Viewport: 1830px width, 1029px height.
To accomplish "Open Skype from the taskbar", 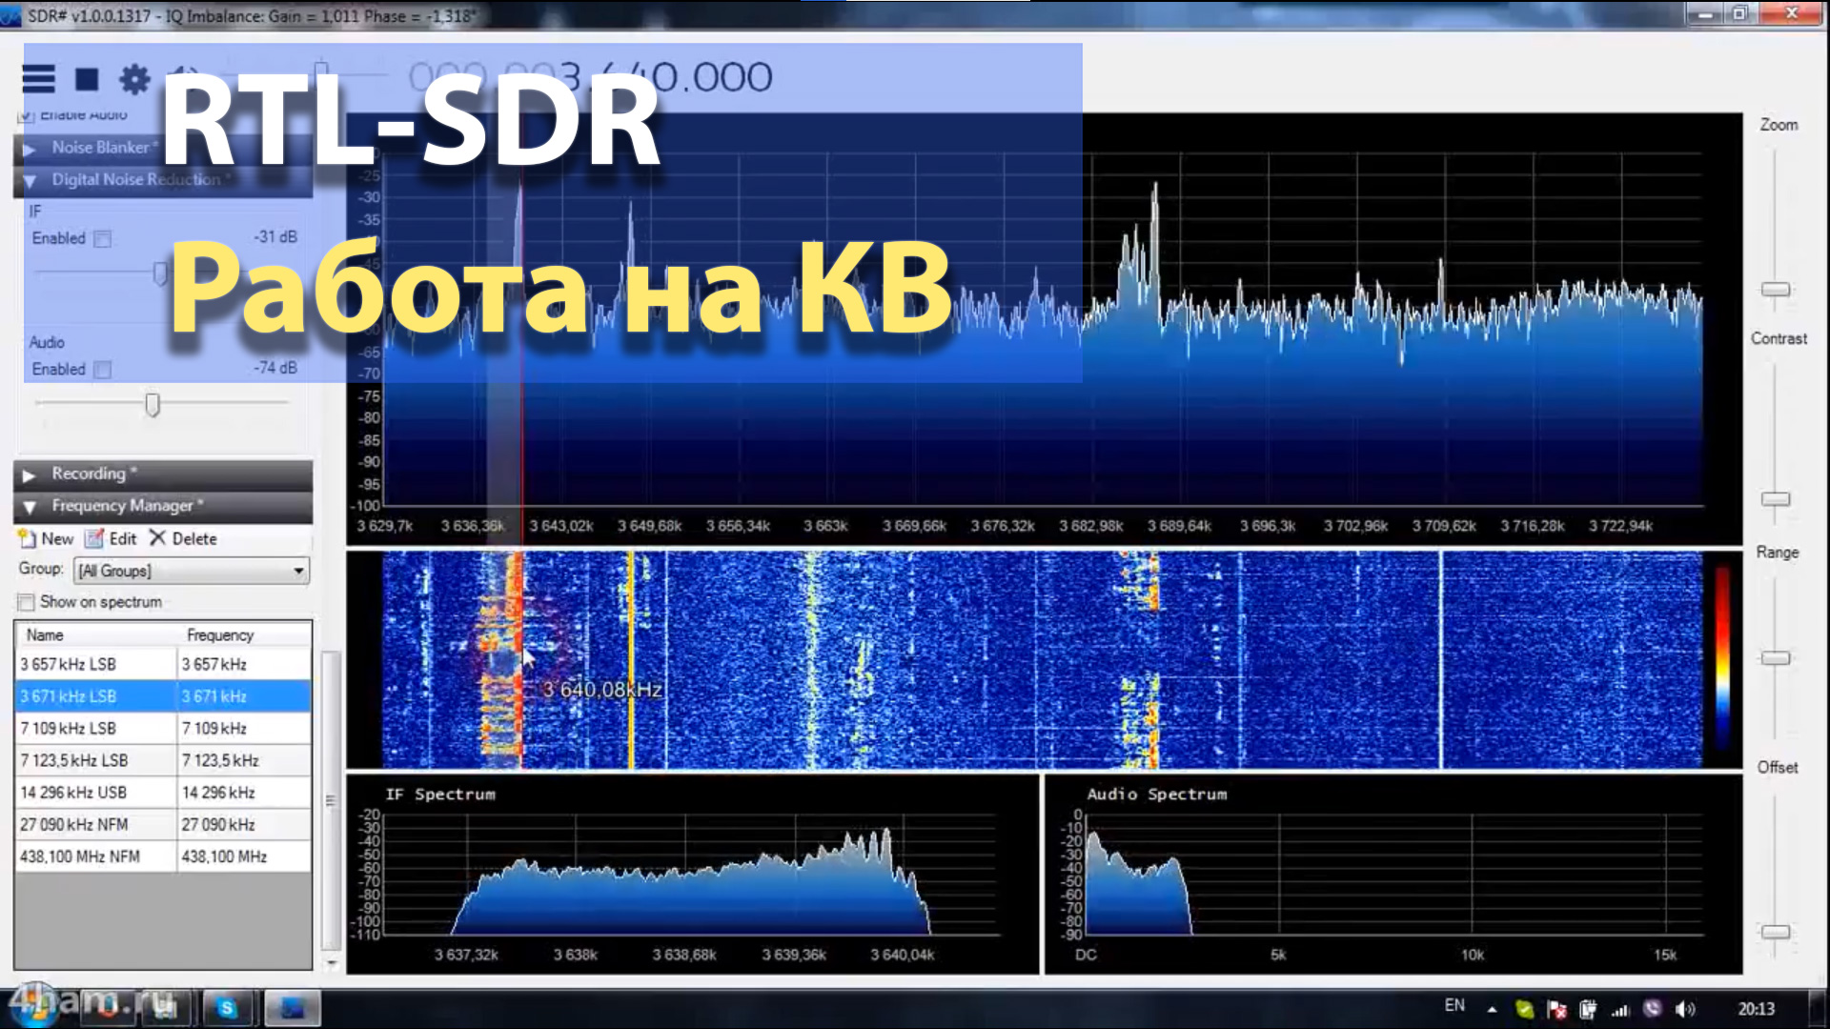I will pos(227,1007).
